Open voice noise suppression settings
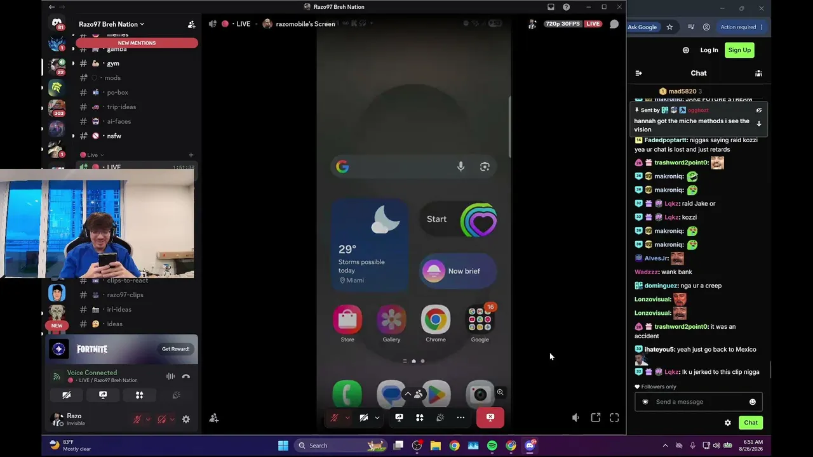813x457 pixels. coord(170,376)
